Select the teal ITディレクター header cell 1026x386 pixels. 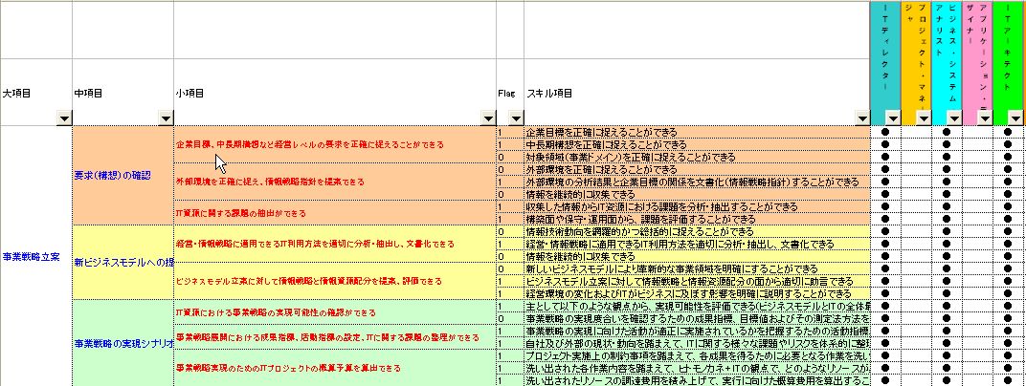click(x=885, y=63)
